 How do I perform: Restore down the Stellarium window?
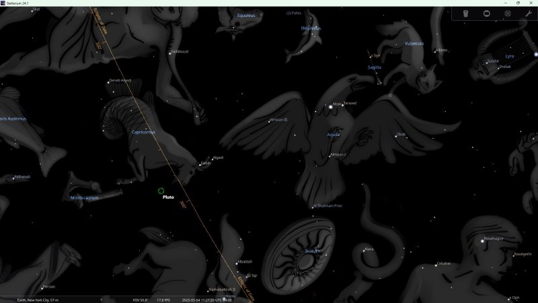click(x=518, y=3)
